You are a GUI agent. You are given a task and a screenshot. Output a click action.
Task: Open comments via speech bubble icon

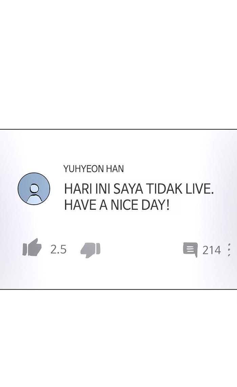pyautogui.click(x=190, y=250)
